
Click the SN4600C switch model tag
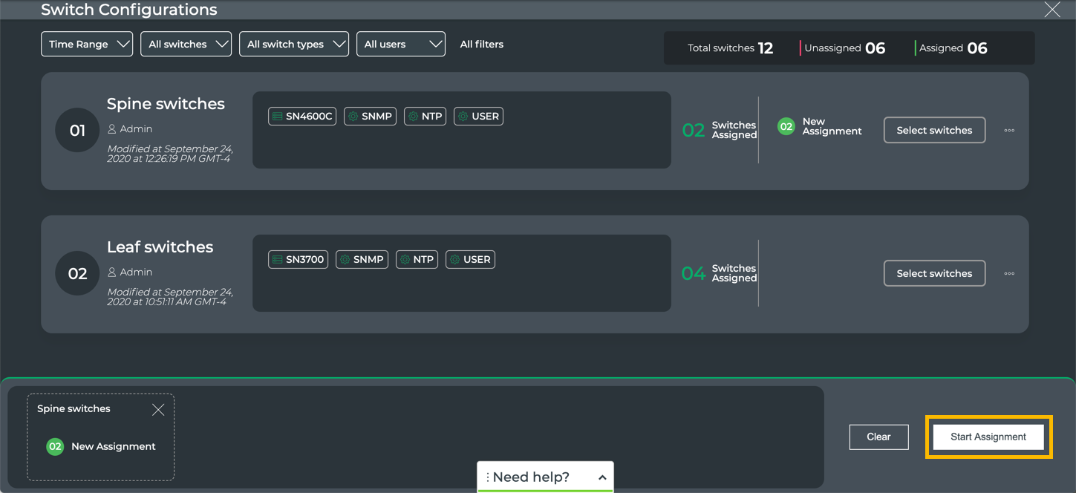(x=301, y=117)
